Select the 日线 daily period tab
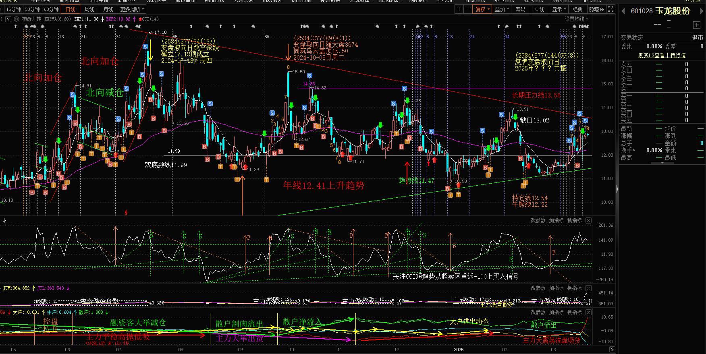This screenshot has height=354, width=706. pyautogui.click(x=70, y=9)
